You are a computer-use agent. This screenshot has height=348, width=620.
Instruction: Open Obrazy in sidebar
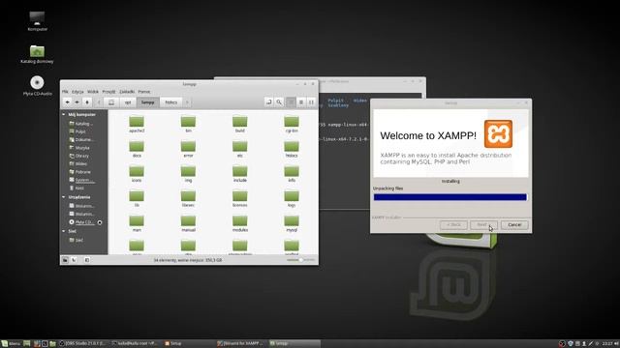coord(79,156)
